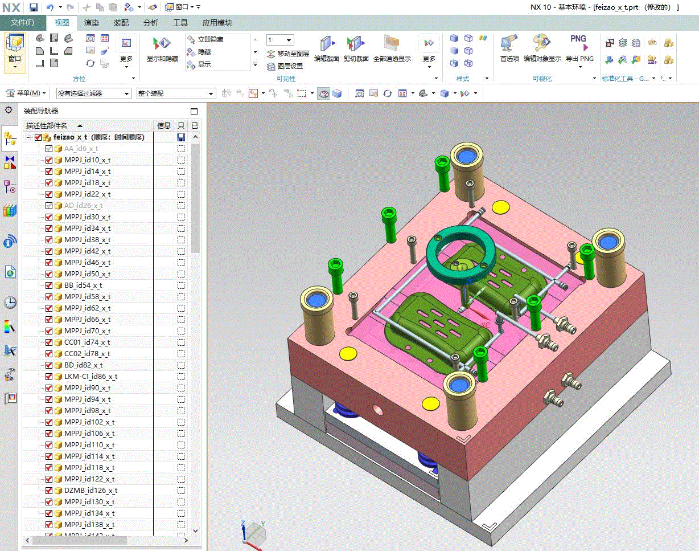The image size is (699, 551).
Task: Click the Export PNG (导出 PNG) icon
Action: (579, 43)
